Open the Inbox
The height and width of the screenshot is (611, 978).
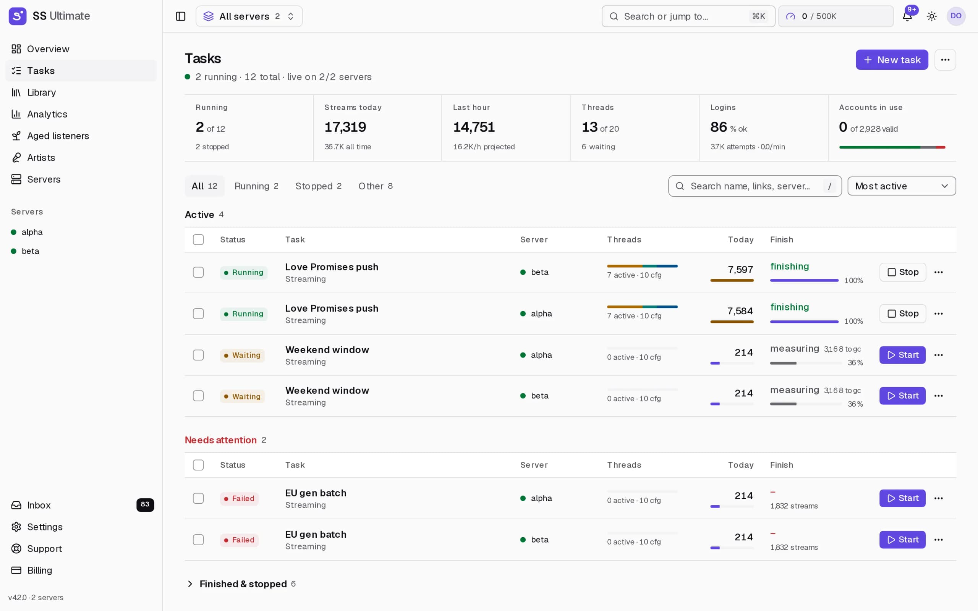pyautogui.click(x=81, y=505)
